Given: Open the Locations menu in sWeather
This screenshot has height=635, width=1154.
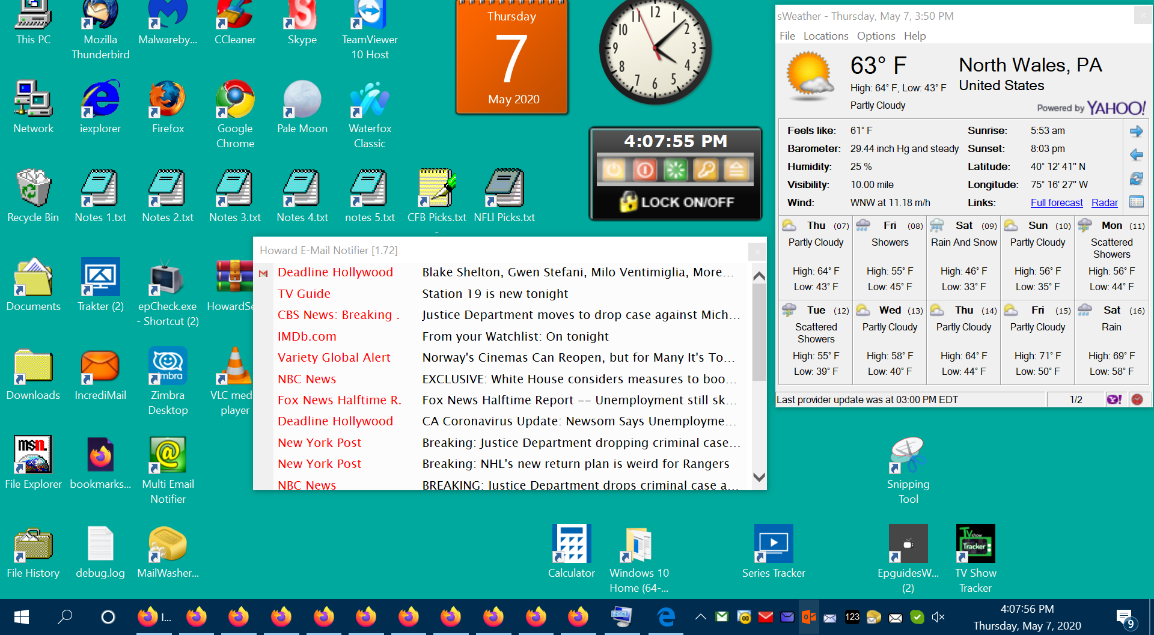Looking at the screenshot, I should tap(826, 36).
